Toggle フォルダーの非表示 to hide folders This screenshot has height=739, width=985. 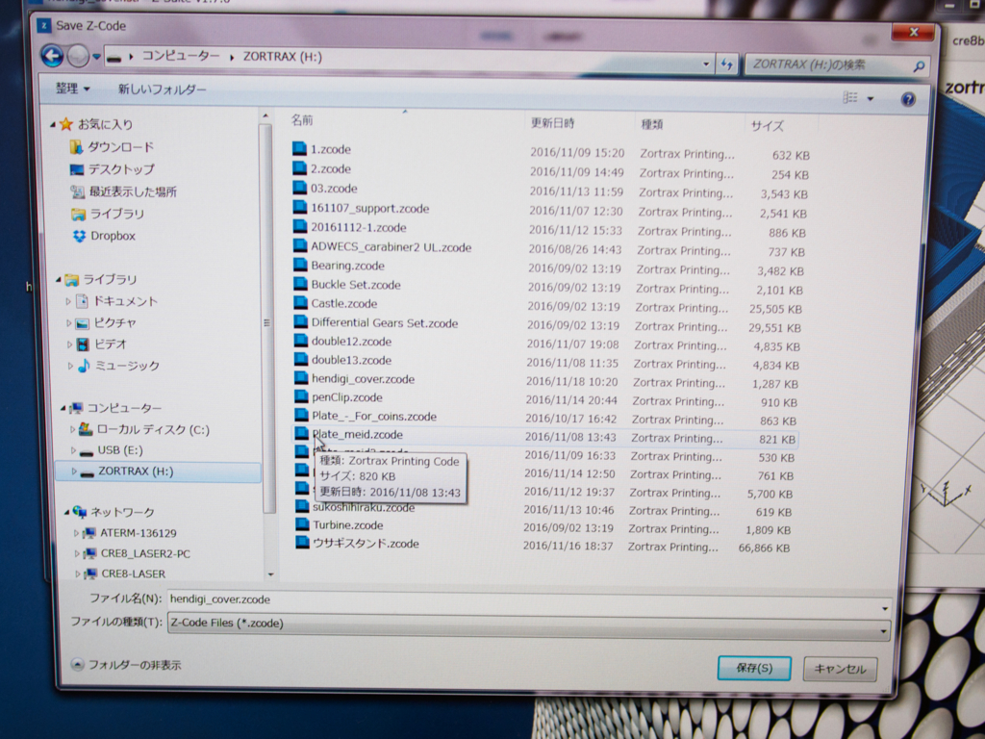click(x=127, y=665)
